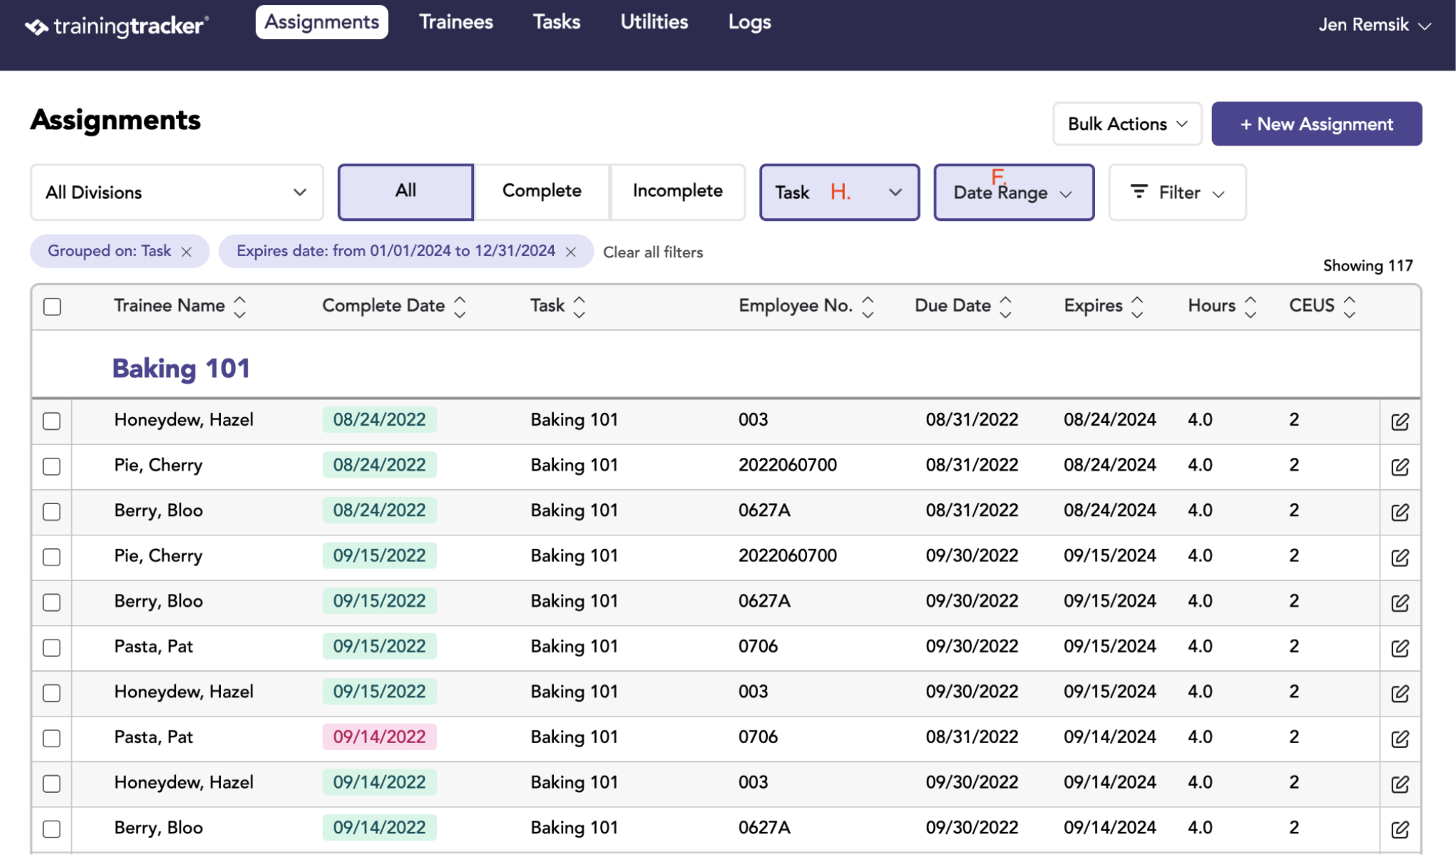Viewport: 1456px width, 857px height.
Task: Expand the Date Range dropdown
Action: [1014, 193]
